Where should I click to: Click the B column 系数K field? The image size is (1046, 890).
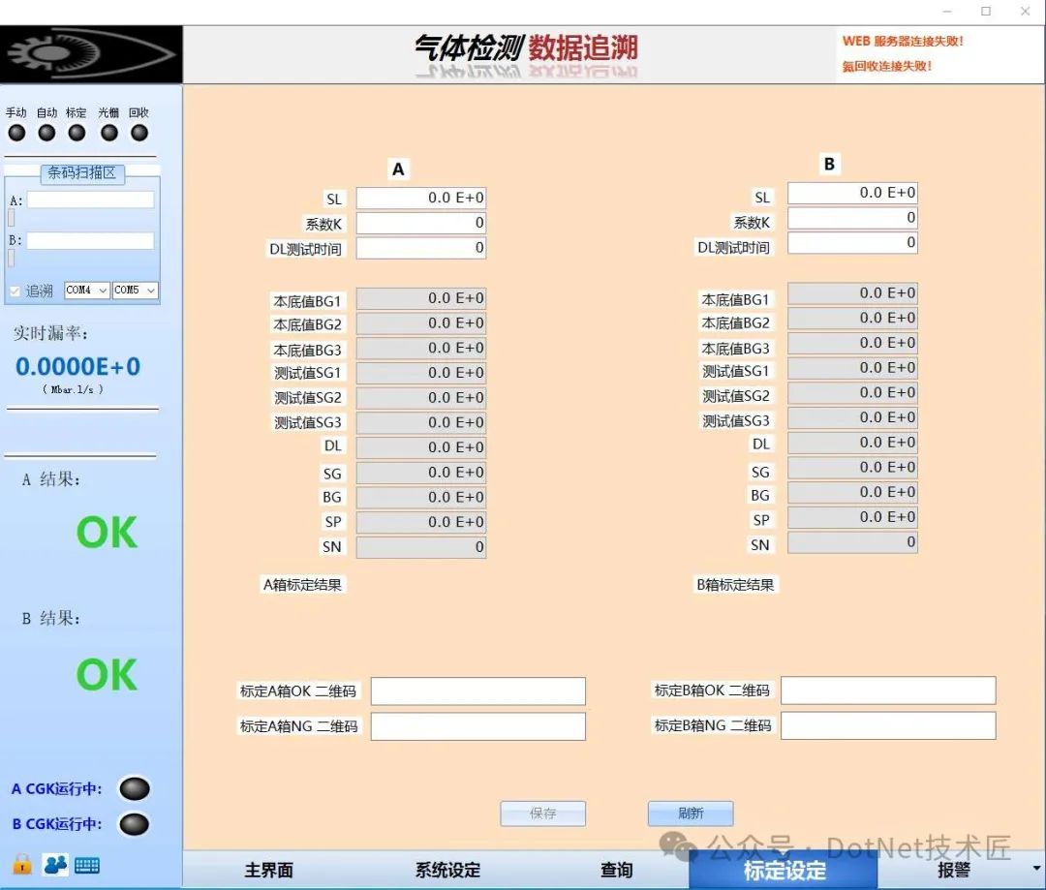click(x=852, y=218)
